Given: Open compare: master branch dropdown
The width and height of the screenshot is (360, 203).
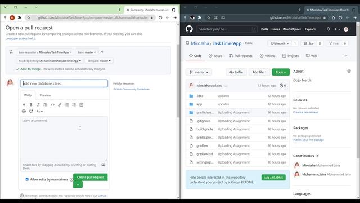Looking at the screenshot, I should [99, 61].
